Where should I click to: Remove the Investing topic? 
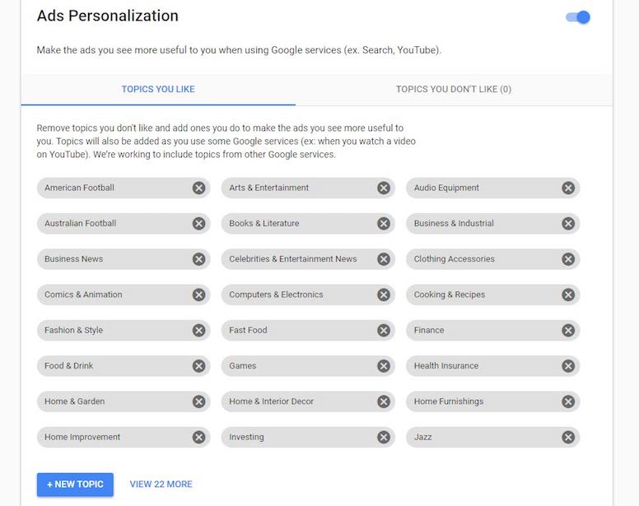383,437
